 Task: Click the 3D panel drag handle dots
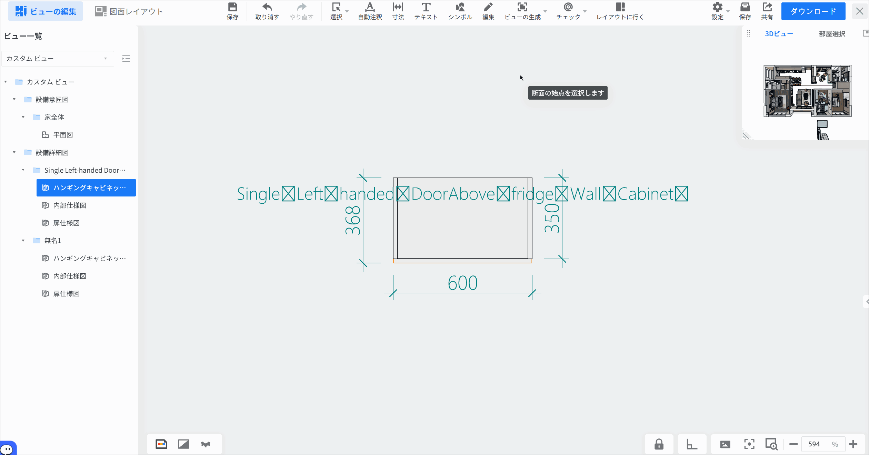pyautogui.click(x=748, y=33)
